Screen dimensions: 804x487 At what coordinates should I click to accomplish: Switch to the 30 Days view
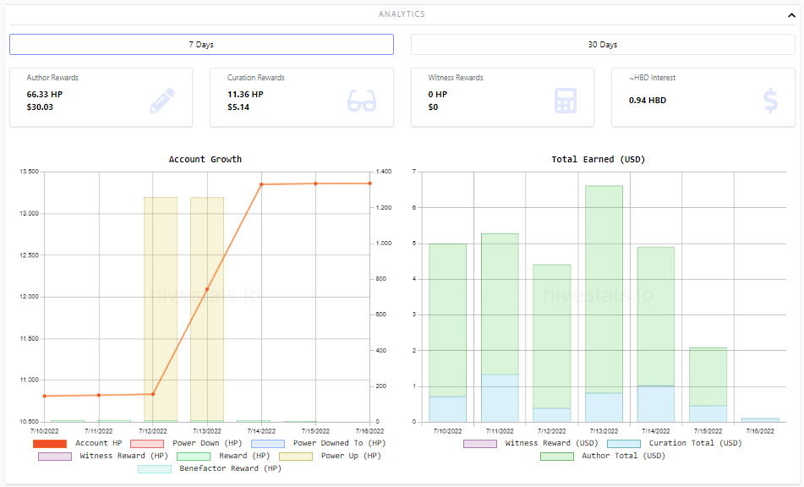(x=603, y=45)
